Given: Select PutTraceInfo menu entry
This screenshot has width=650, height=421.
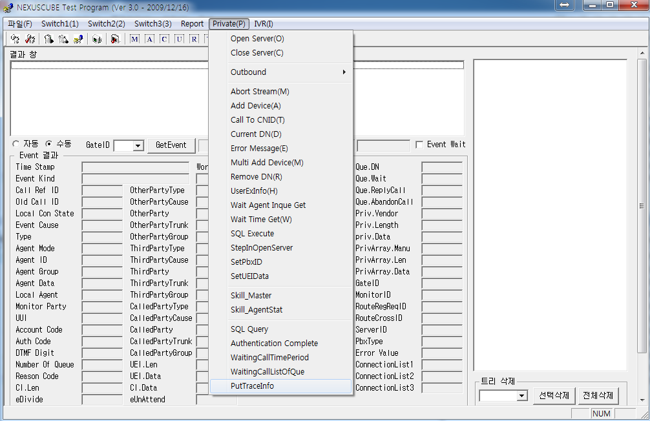Looking at the screenshot, I should [282, 385].
